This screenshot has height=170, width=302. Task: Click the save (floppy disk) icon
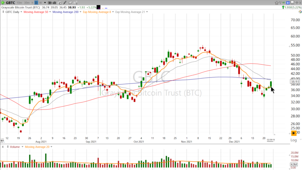292,3
